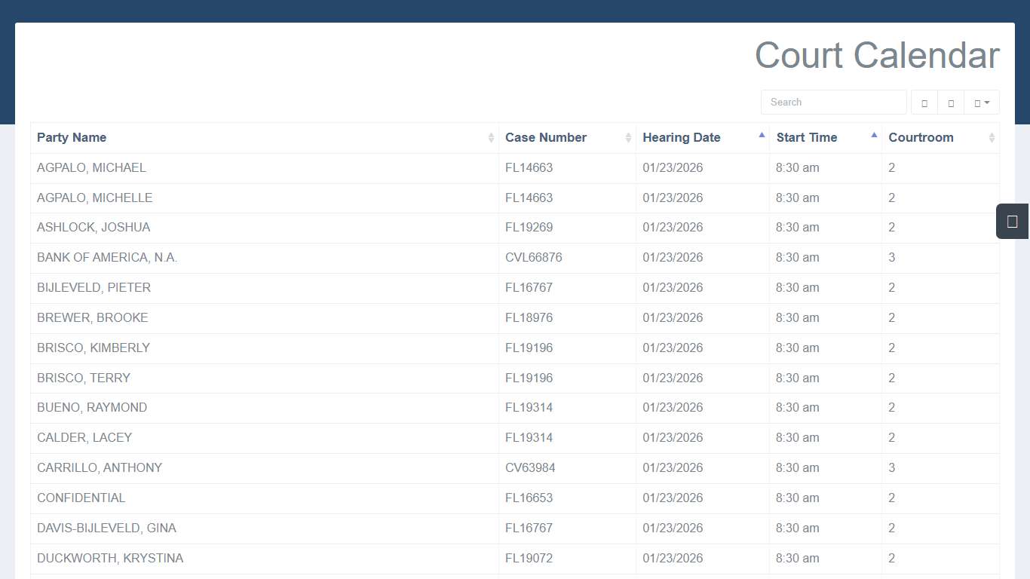Focus the Search input field
Image resolution: width=1030 pixels, height=579 pixels.
point(833,103)
